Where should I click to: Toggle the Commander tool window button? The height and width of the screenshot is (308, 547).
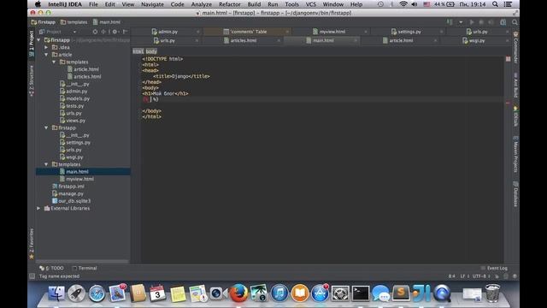tap(515, 47)
